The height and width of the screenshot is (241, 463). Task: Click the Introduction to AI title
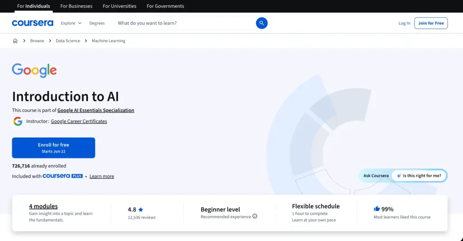65,96
